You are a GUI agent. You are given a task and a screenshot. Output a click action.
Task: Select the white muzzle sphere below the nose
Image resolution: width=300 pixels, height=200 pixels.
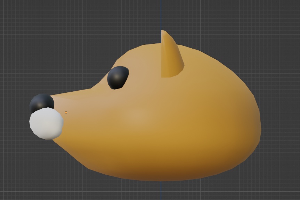click(x=47, y=123)
